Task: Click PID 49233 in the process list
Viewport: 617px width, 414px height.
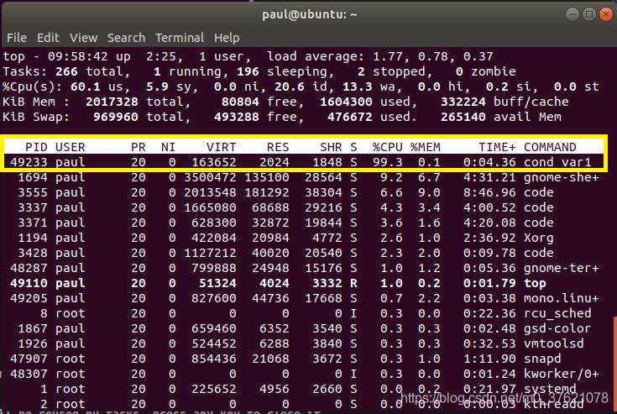Action: pyautogui.click(x=29, y=162)
